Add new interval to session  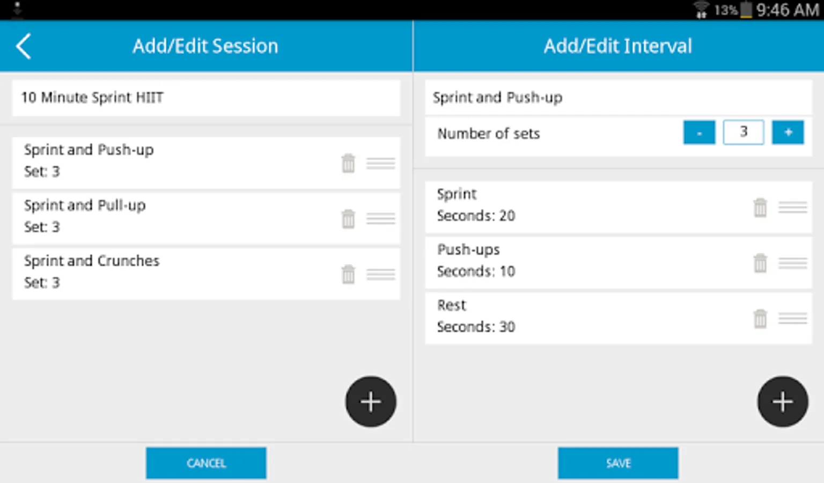[371, 401]
